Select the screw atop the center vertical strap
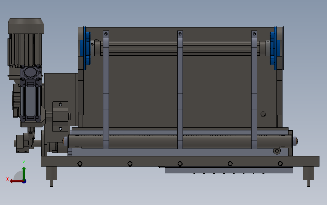 180,34
